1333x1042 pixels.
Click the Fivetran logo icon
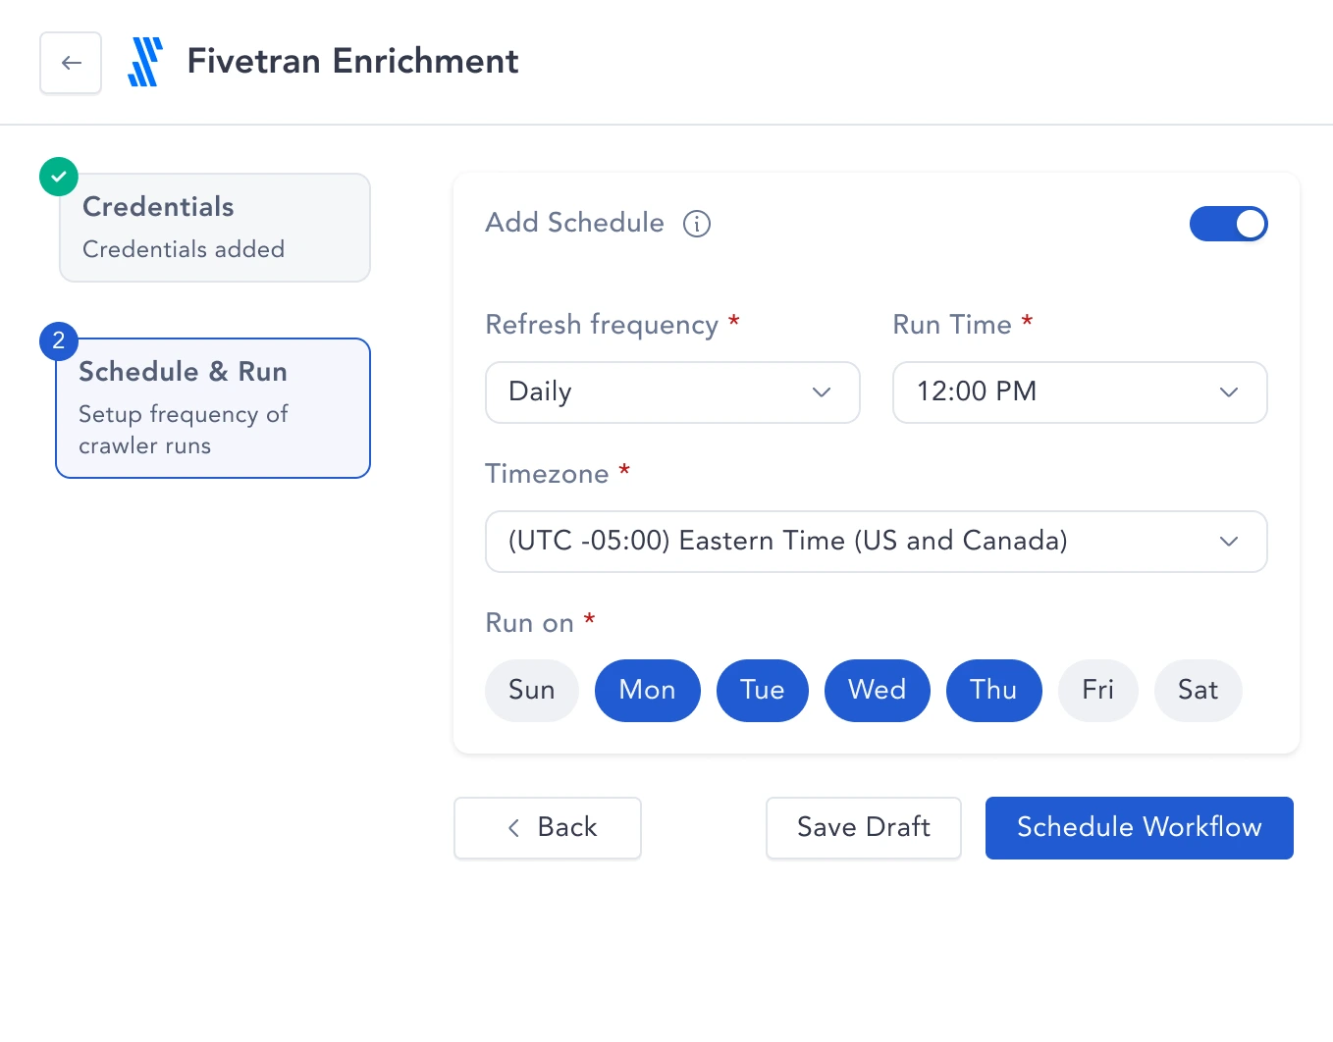point(145,62)
